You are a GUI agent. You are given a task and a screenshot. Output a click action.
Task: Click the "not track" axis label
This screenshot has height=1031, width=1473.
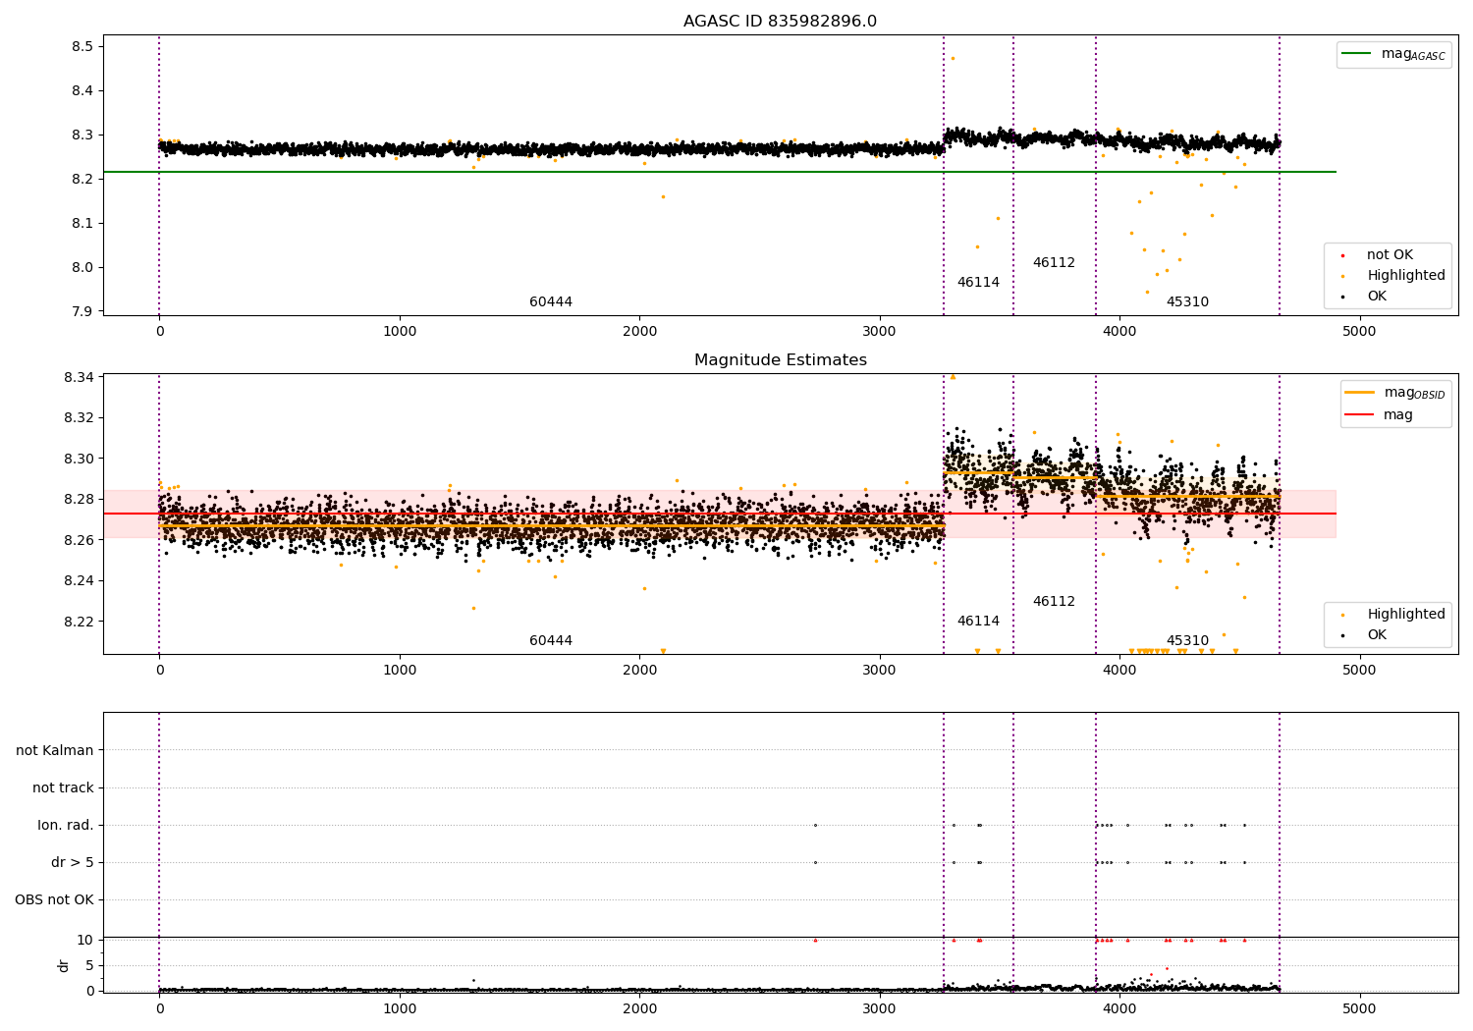point(63,787)
